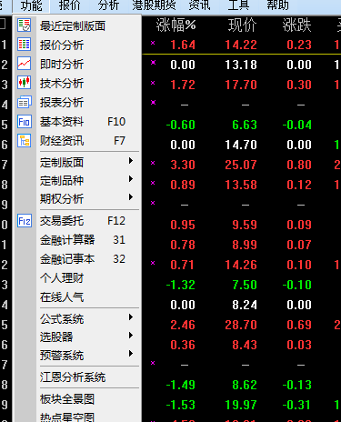Click the F10 基本资料 icon
The width and height of the screenshot is (341, 422).
pyautogui.click(x=24, y=122)
